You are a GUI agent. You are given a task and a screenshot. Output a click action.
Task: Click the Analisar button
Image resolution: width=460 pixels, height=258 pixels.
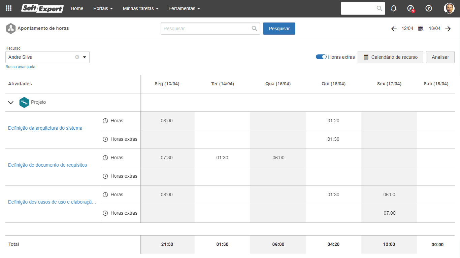tap(440, 57)
